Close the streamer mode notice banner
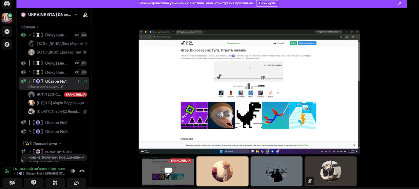This screenshot has width=419, height=189. [x=400, y=3]
